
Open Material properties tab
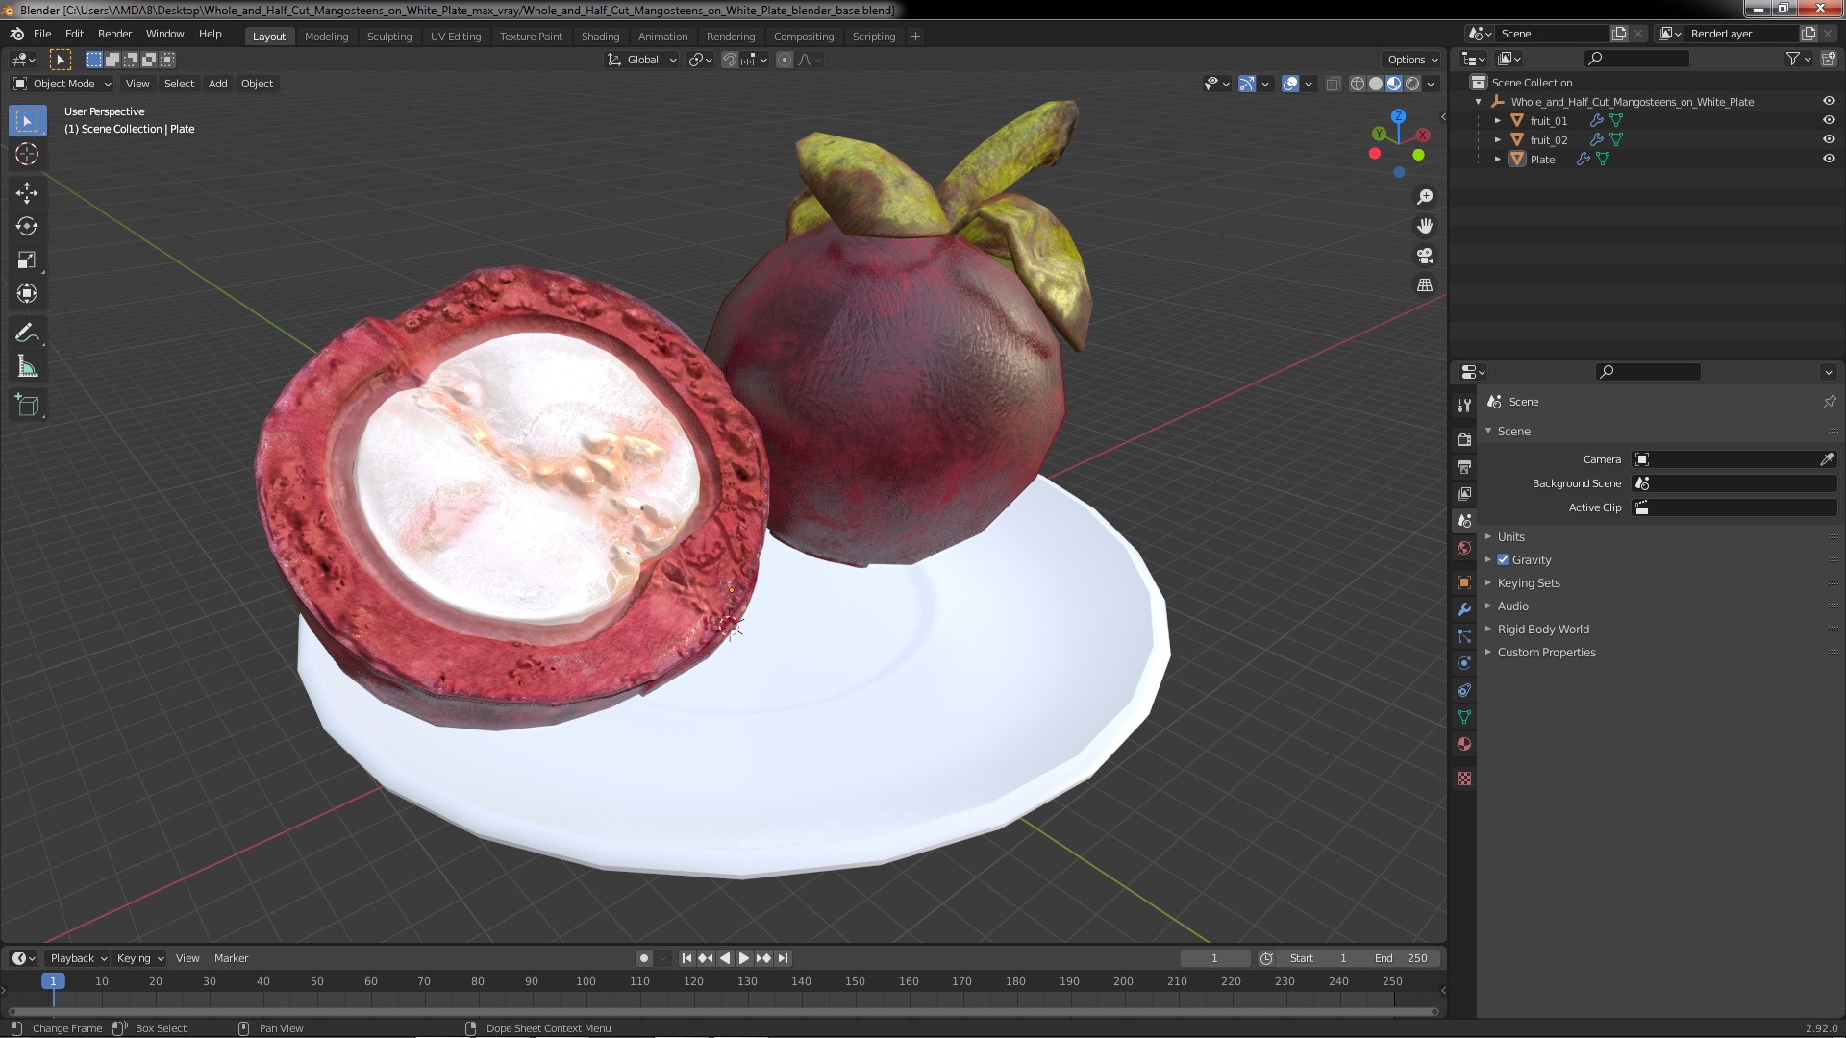click(1464, 744)
